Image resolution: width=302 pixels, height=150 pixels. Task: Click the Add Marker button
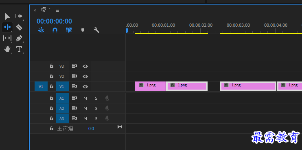83,30
